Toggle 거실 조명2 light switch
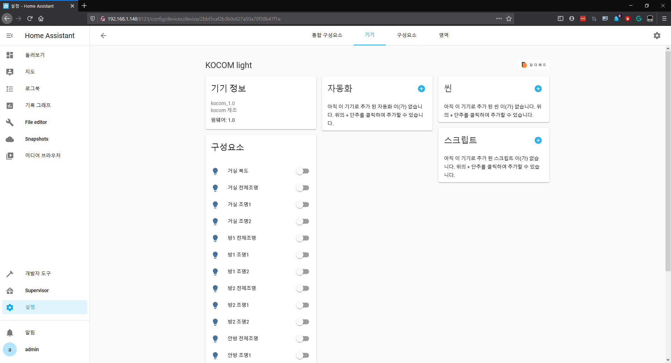This screenshot has height=363, width=671. [x=303, y=221]
